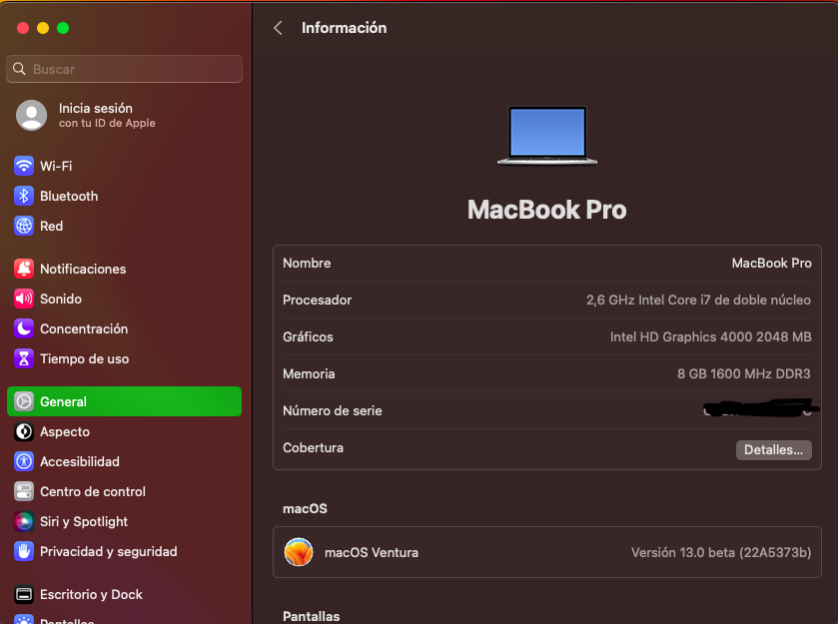The width and height of the screenshot is (838, 624).
Task: Click the Notificaciones bell icon
Action: tap(24, 269)
